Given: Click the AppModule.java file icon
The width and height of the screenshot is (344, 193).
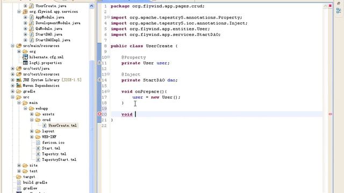Looking at the screenshot, I should pos(32,17).
